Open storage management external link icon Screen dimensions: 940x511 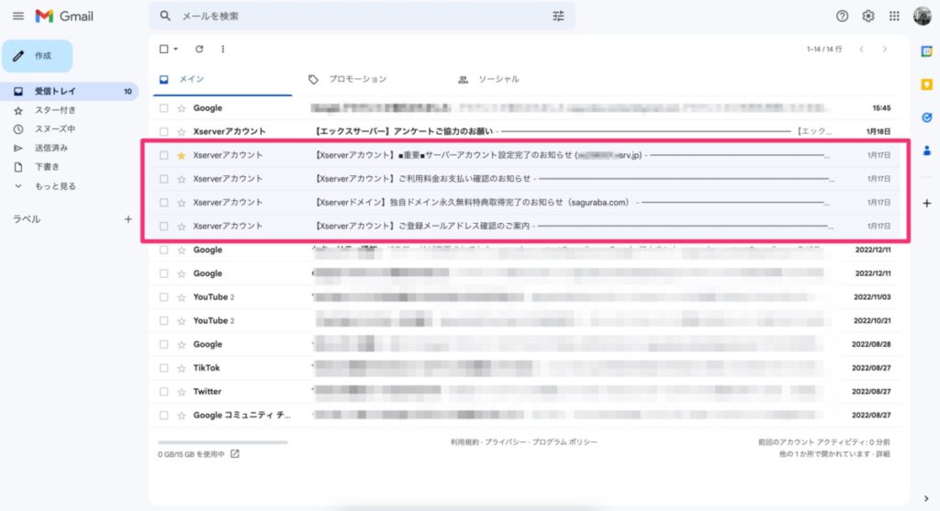point(235,454)
